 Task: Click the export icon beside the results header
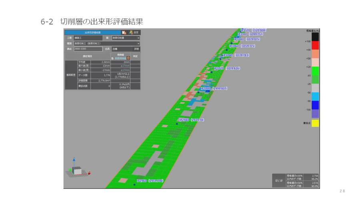124,32
